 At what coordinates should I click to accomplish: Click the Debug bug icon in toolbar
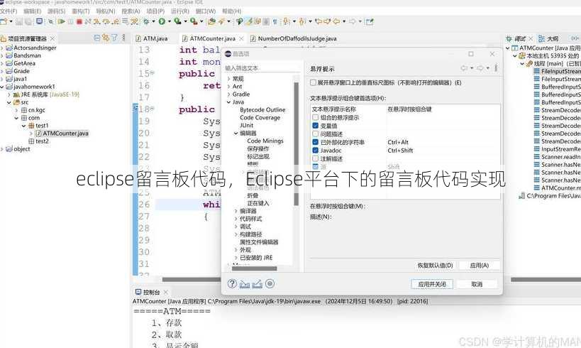[146, 21]
